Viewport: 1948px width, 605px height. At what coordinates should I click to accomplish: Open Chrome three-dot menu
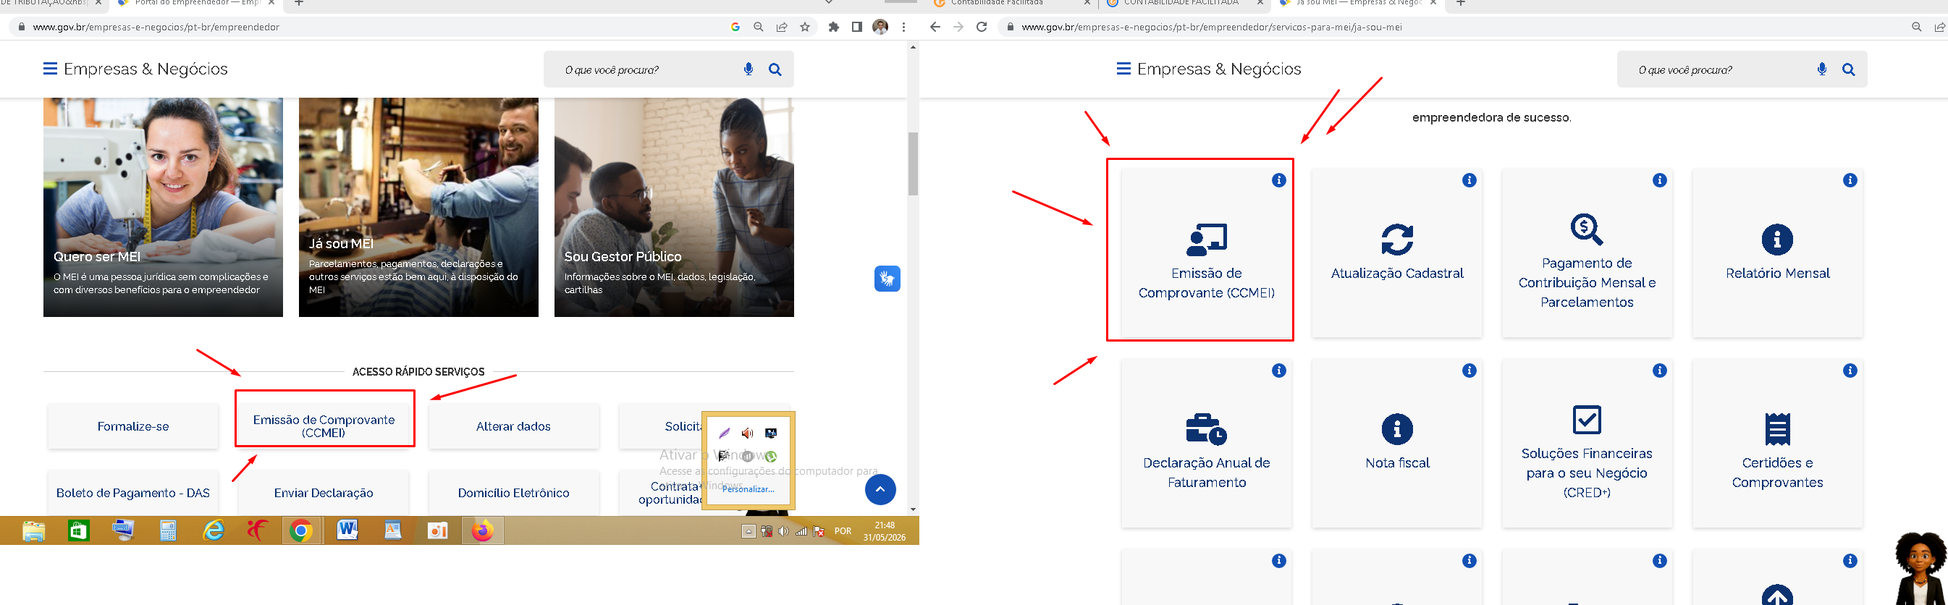pos(903,27)
